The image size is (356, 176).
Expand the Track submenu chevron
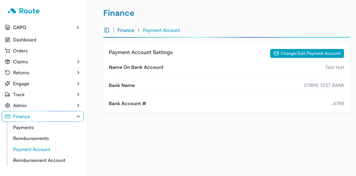tap(78, 95)
